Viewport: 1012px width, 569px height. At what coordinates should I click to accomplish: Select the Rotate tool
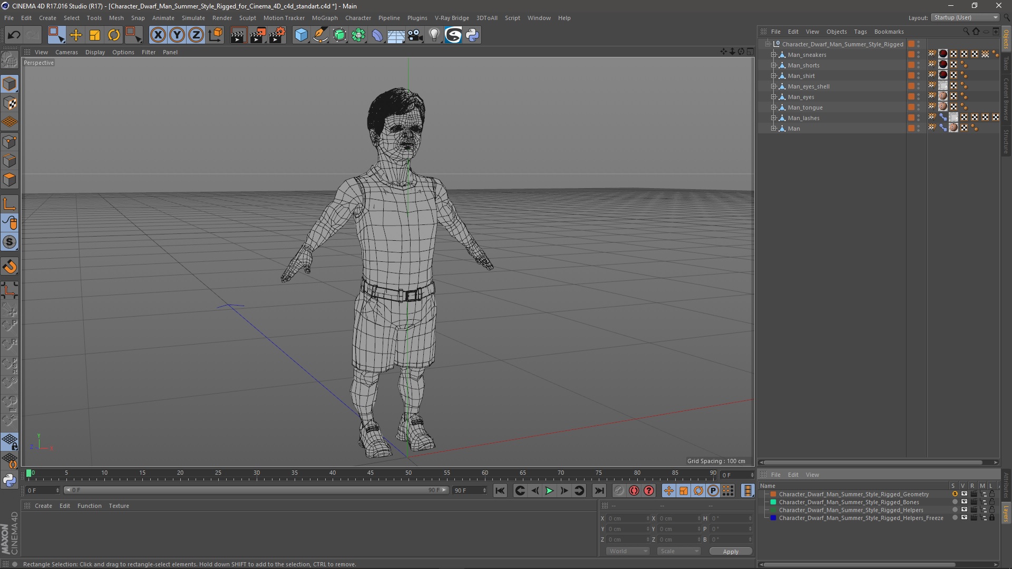pos(114,35)
